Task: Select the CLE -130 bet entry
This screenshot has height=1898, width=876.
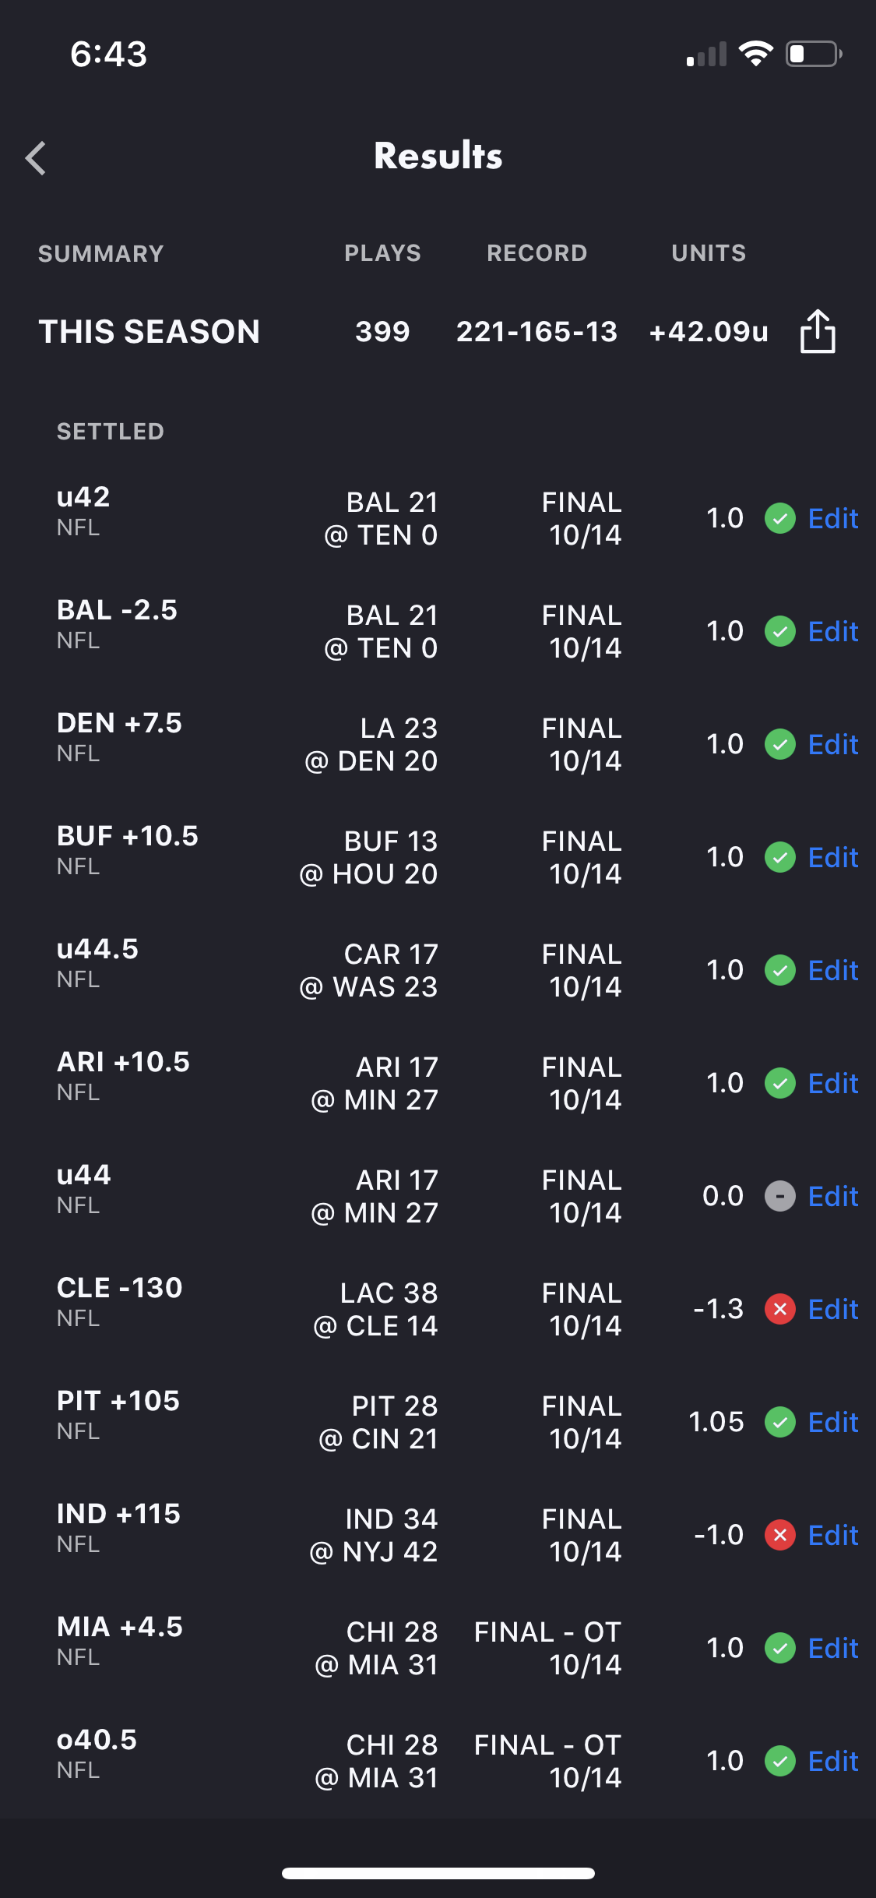Action: coord(119,1300)
